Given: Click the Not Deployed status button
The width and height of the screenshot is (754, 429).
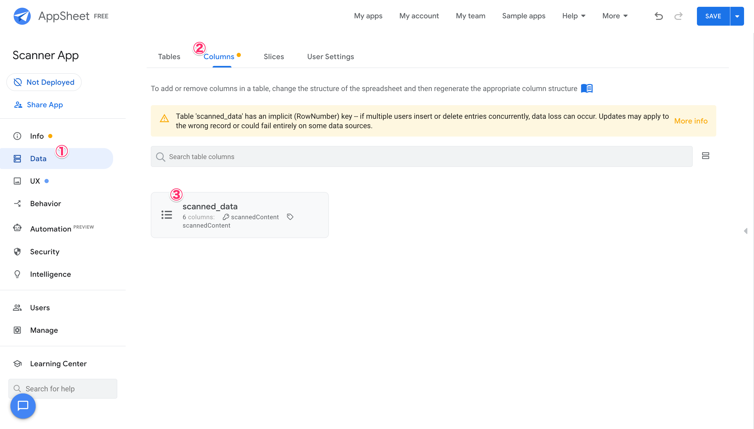Looking at the screenshot, I should point(44,82).
